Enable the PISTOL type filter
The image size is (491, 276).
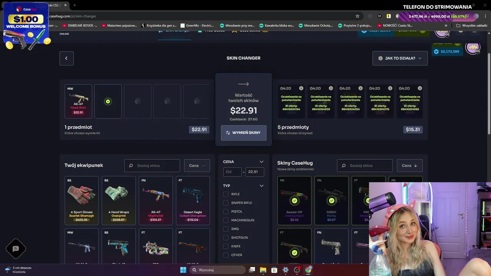point(226,212)
